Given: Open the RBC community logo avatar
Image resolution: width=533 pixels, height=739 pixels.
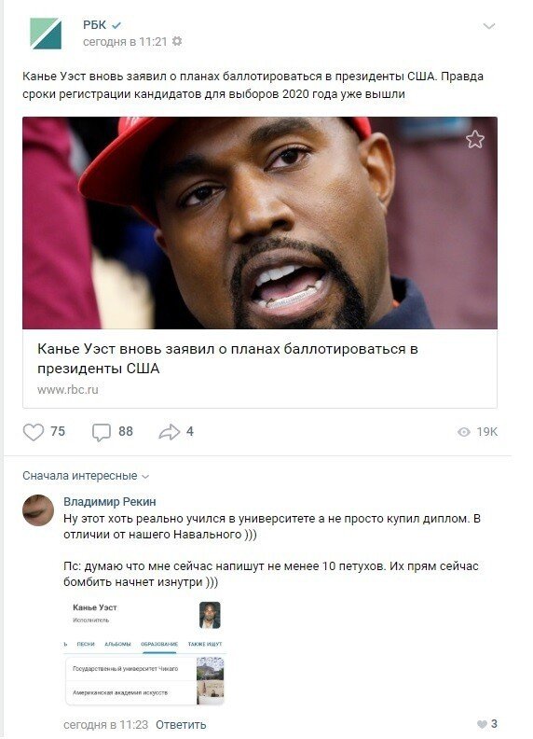Looking at the screenshot, I should (46, 34).
